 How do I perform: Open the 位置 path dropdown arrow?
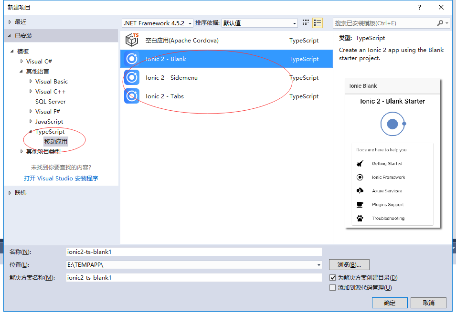319,265
